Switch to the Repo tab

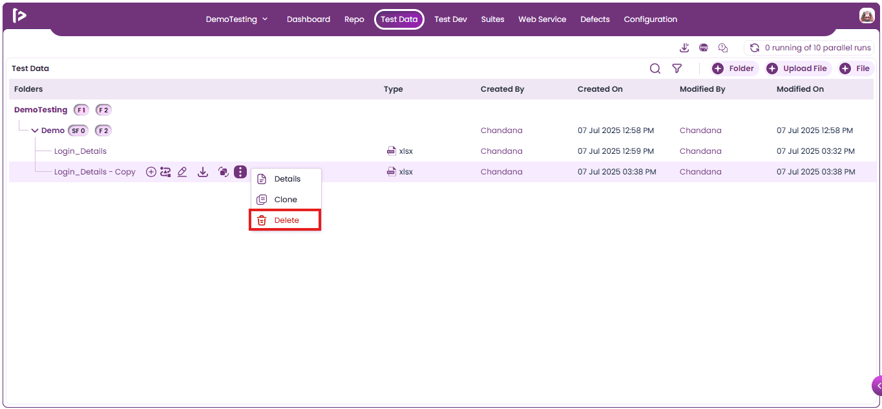click(x=354, y=19)
